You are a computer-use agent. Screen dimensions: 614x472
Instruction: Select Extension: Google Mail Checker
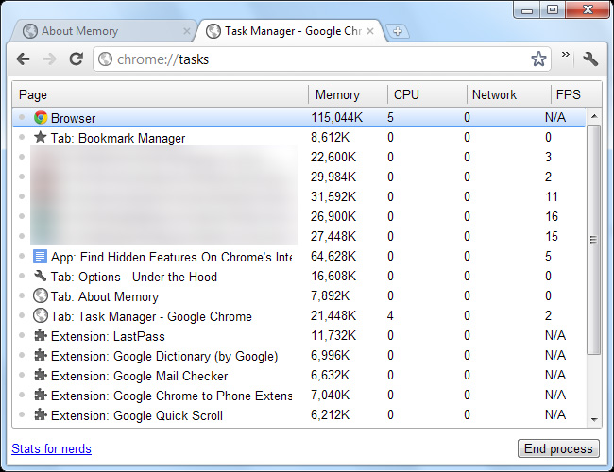coord(299,376)
